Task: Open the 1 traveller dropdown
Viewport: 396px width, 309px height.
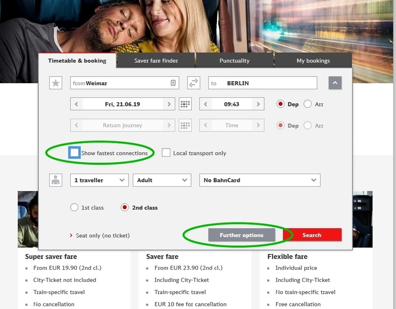Action: [x=99, y=180]
